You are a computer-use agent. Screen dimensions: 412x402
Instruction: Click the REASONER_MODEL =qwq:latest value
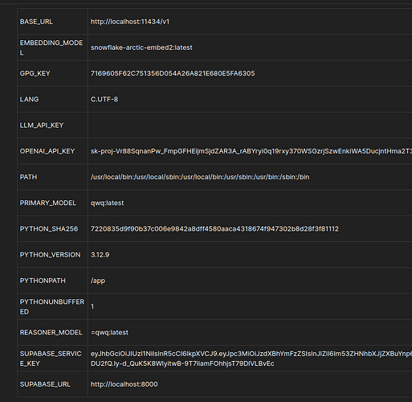tap(109, 333)
